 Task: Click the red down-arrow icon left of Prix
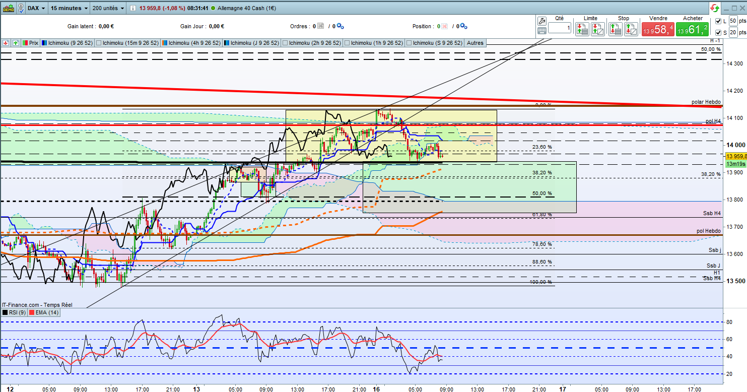pyautogui.click(x=6, y=43)
